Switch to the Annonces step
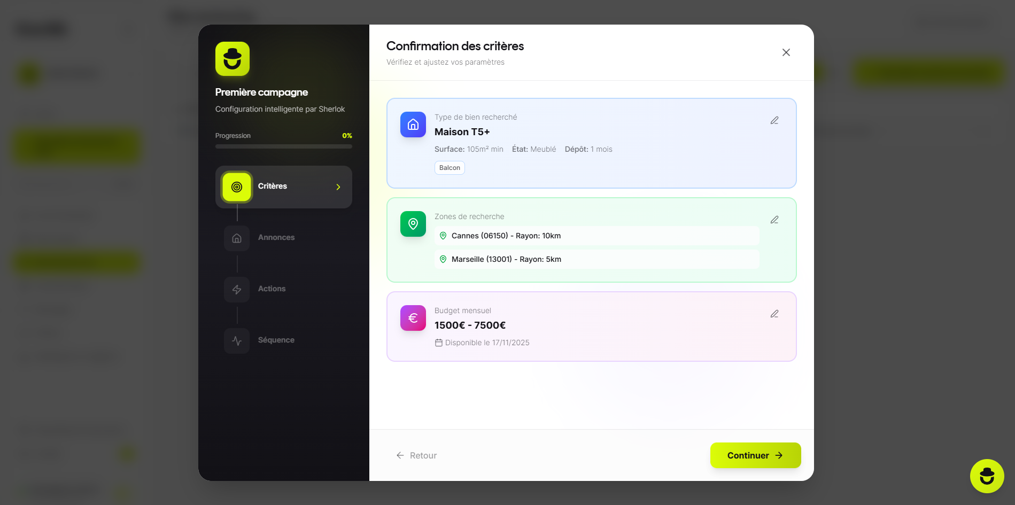 [x=276, y=237]
